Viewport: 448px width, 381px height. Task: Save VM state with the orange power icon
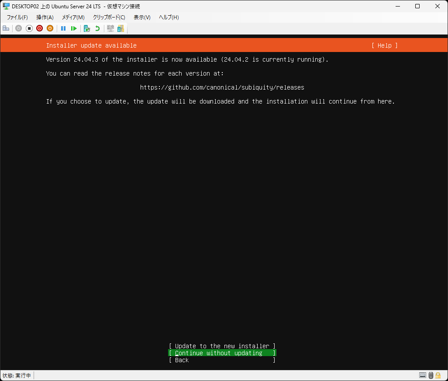50,28
